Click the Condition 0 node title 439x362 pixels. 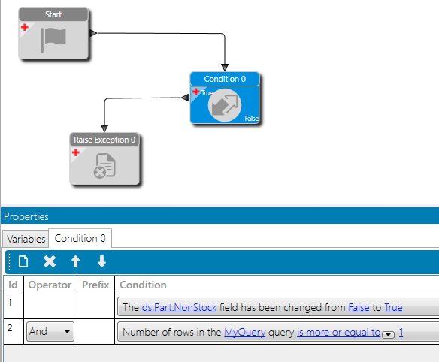point(225,79)
